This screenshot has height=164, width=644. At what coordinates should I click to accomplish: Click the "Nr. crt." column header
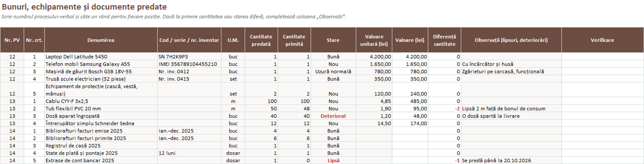click(x=34, y=40)
